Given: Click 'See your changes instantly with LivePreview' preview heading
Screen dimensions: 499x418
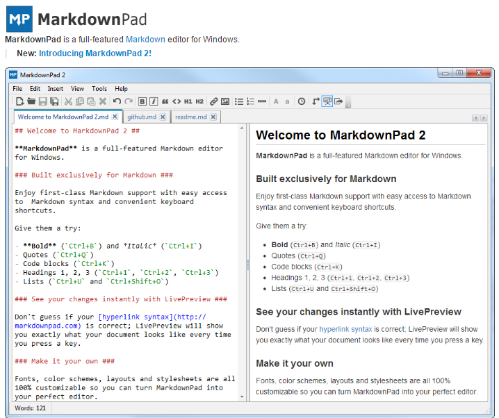Looking at the screenshot, I should tap(359, 312).
